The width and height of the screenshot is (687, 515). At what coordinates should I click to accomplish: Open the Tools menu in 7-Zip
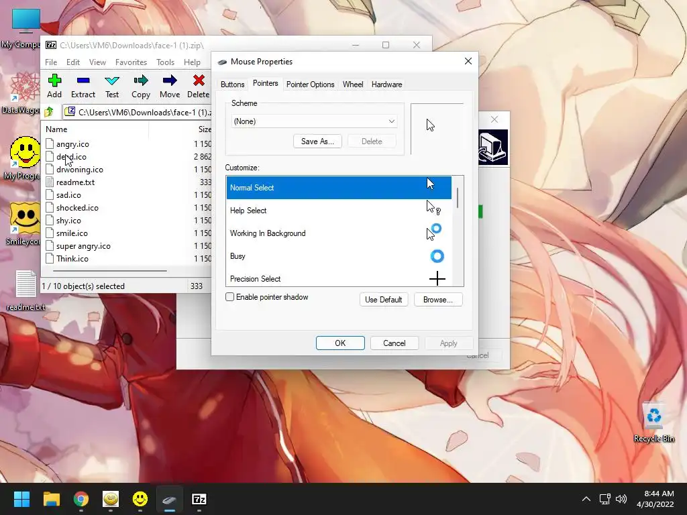(165, 62)
